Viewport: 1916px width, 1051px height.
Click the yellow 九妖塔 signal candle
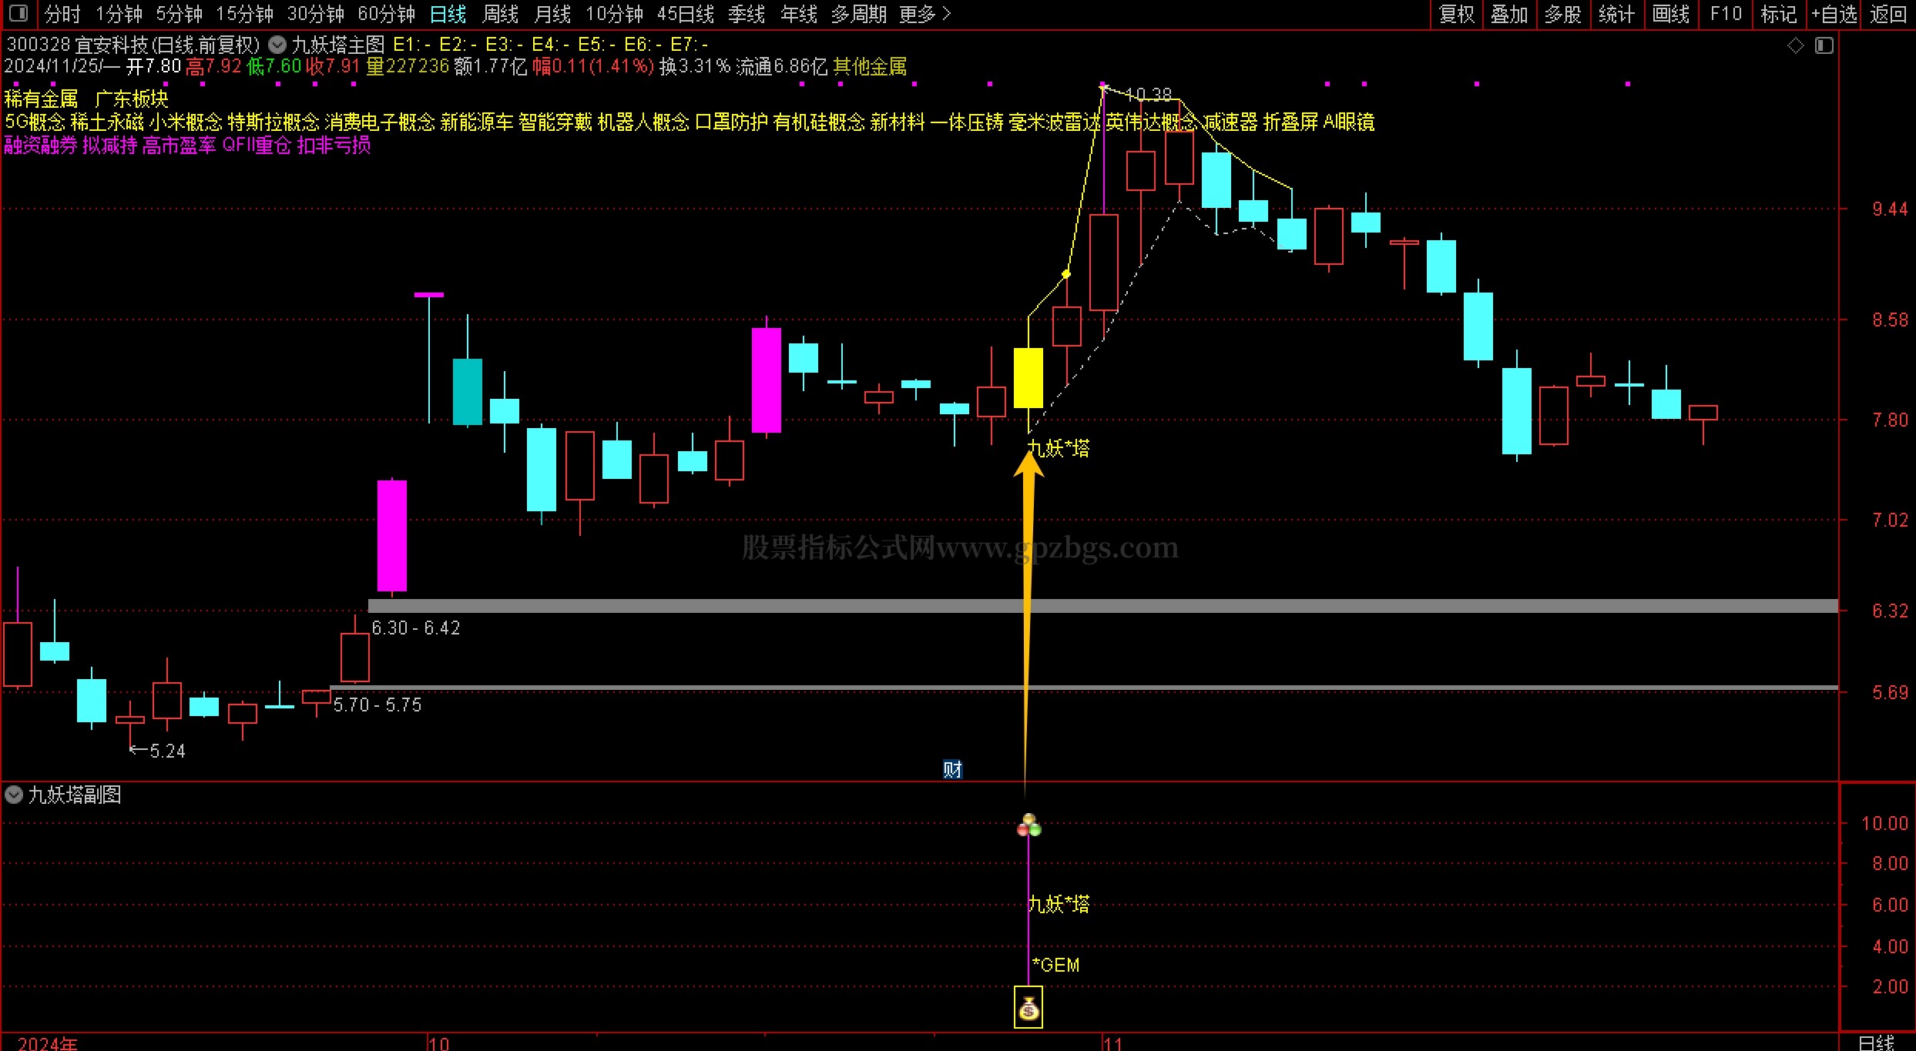(x=1028, y=377)
